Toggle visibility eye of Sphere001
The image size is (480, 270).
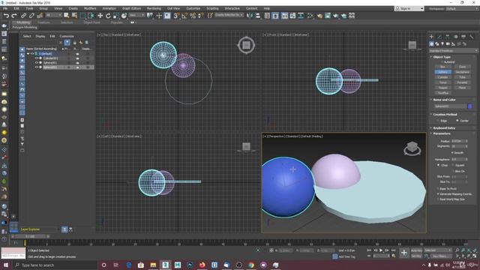(37, 63)
